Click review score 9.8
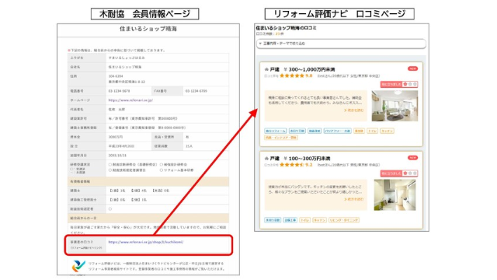Image resolution: width=497 pixels, height=280 pixels. 309,75
